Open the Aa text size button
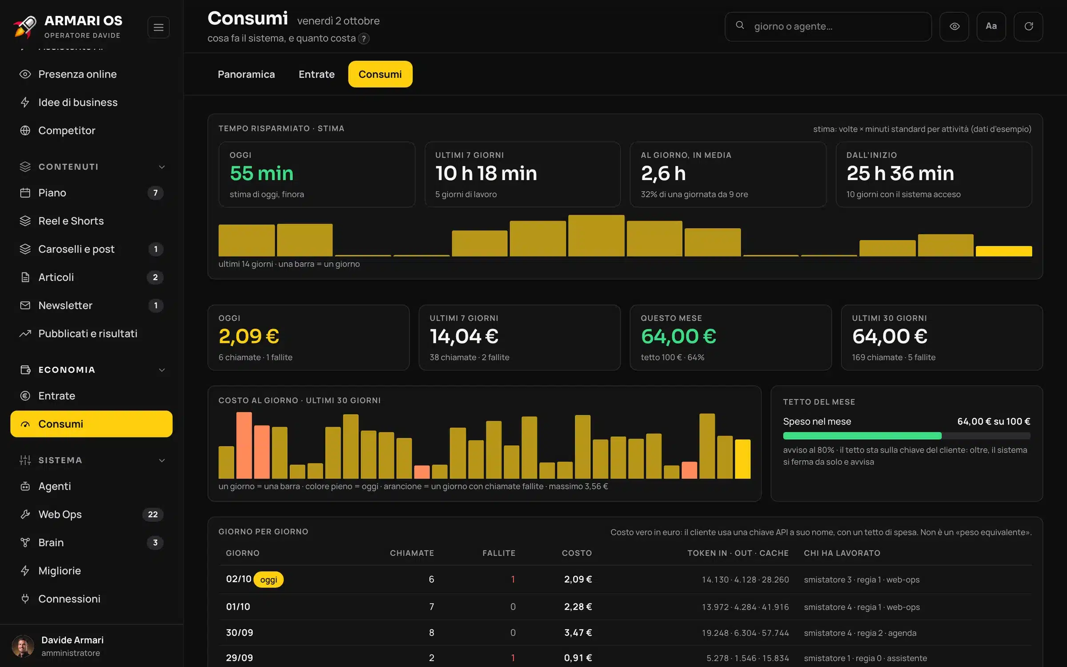This screenshot has height=667, width=1067. point(991,27)
